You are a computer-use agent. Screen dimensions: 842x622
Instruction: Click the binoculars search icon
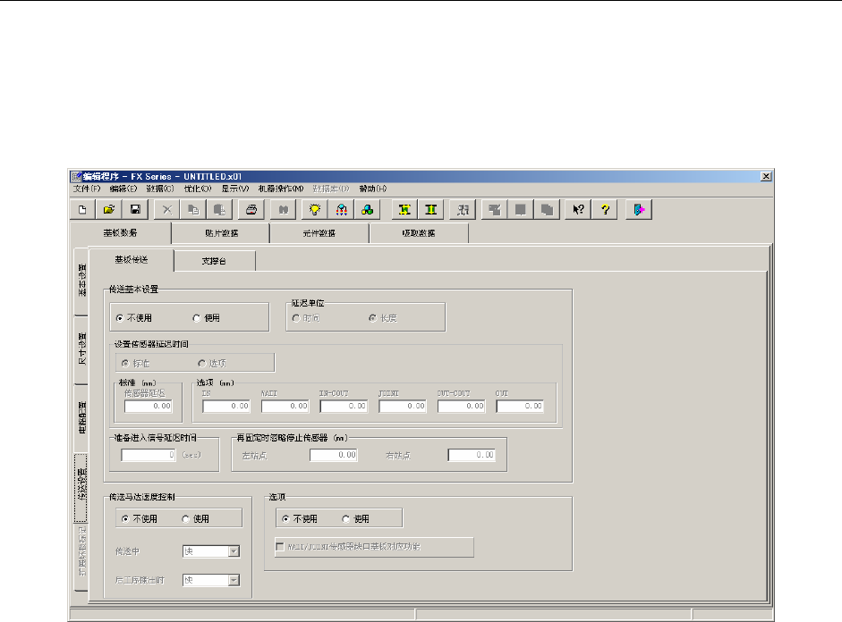pyautogui.click(x=285, y=209)
